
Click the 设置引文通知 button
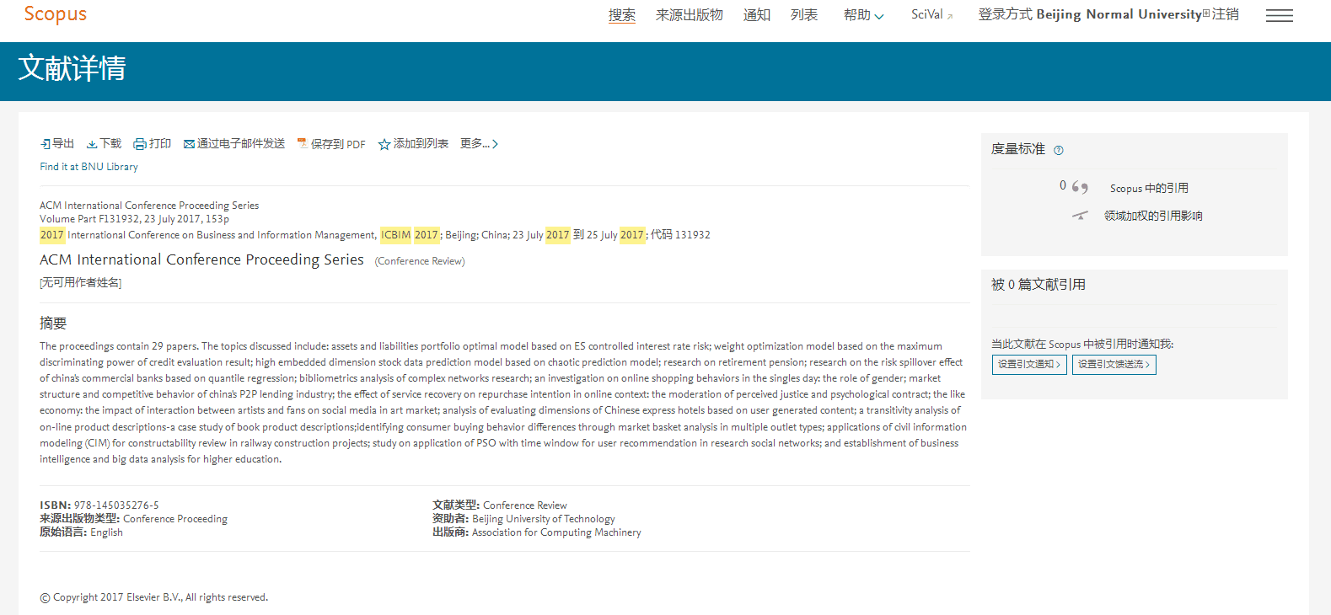(1029, 364)
